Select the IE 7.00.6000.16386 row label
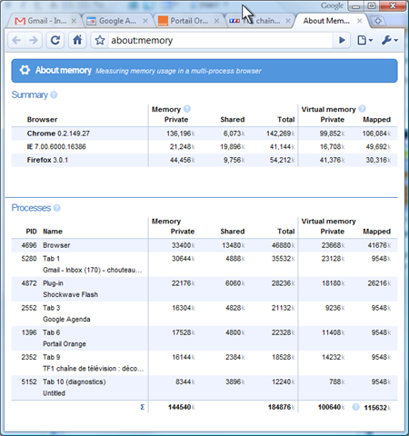 [56, 147]
